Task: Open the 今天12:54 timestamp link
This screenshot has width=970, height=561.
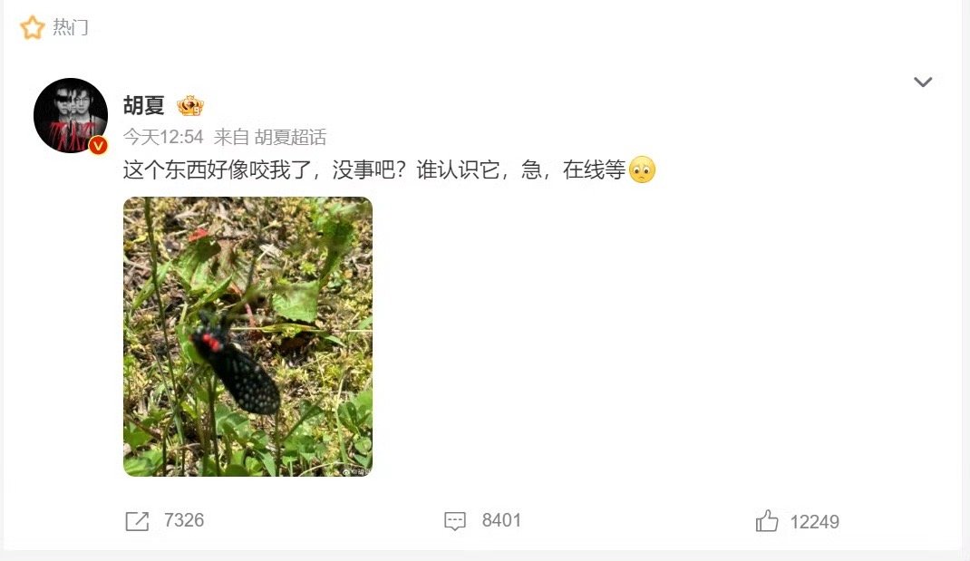Action: (x=163, y=137)
